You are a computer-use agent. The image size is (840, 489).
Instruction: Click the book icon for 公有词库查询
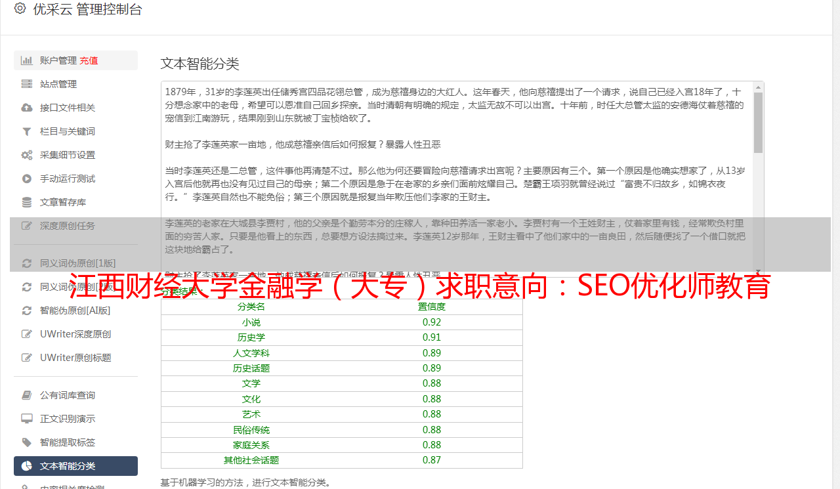click(x=27, y=395)
